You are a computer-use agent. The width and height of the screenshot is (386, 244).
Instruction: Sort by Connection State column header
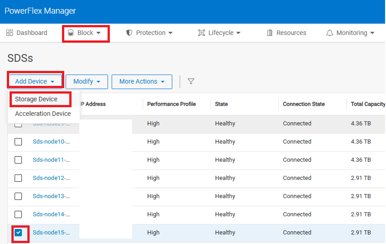[304, 104]
